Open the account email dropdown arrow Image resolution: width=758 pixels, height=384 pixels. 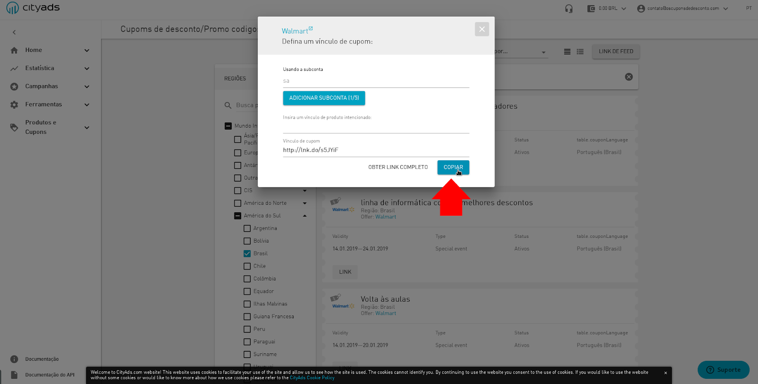pos(725,9)
